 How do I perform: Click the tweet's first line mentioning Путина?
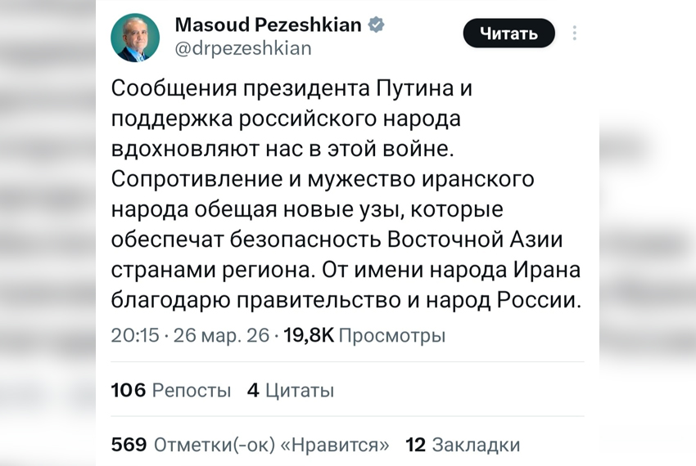pos(291,88)
